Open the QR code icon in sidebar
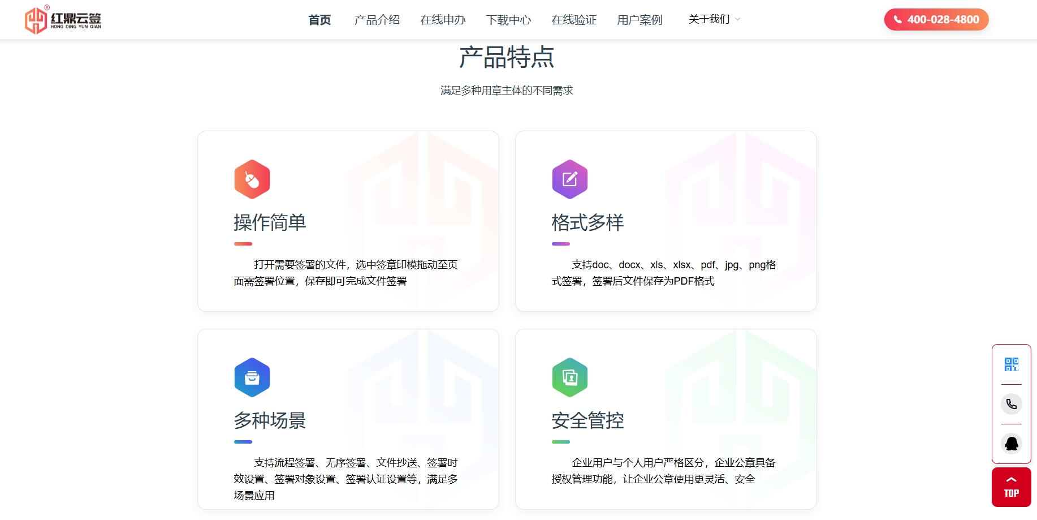The width and height of the screenshot is (1037, 520). (x=1011, y=364)
